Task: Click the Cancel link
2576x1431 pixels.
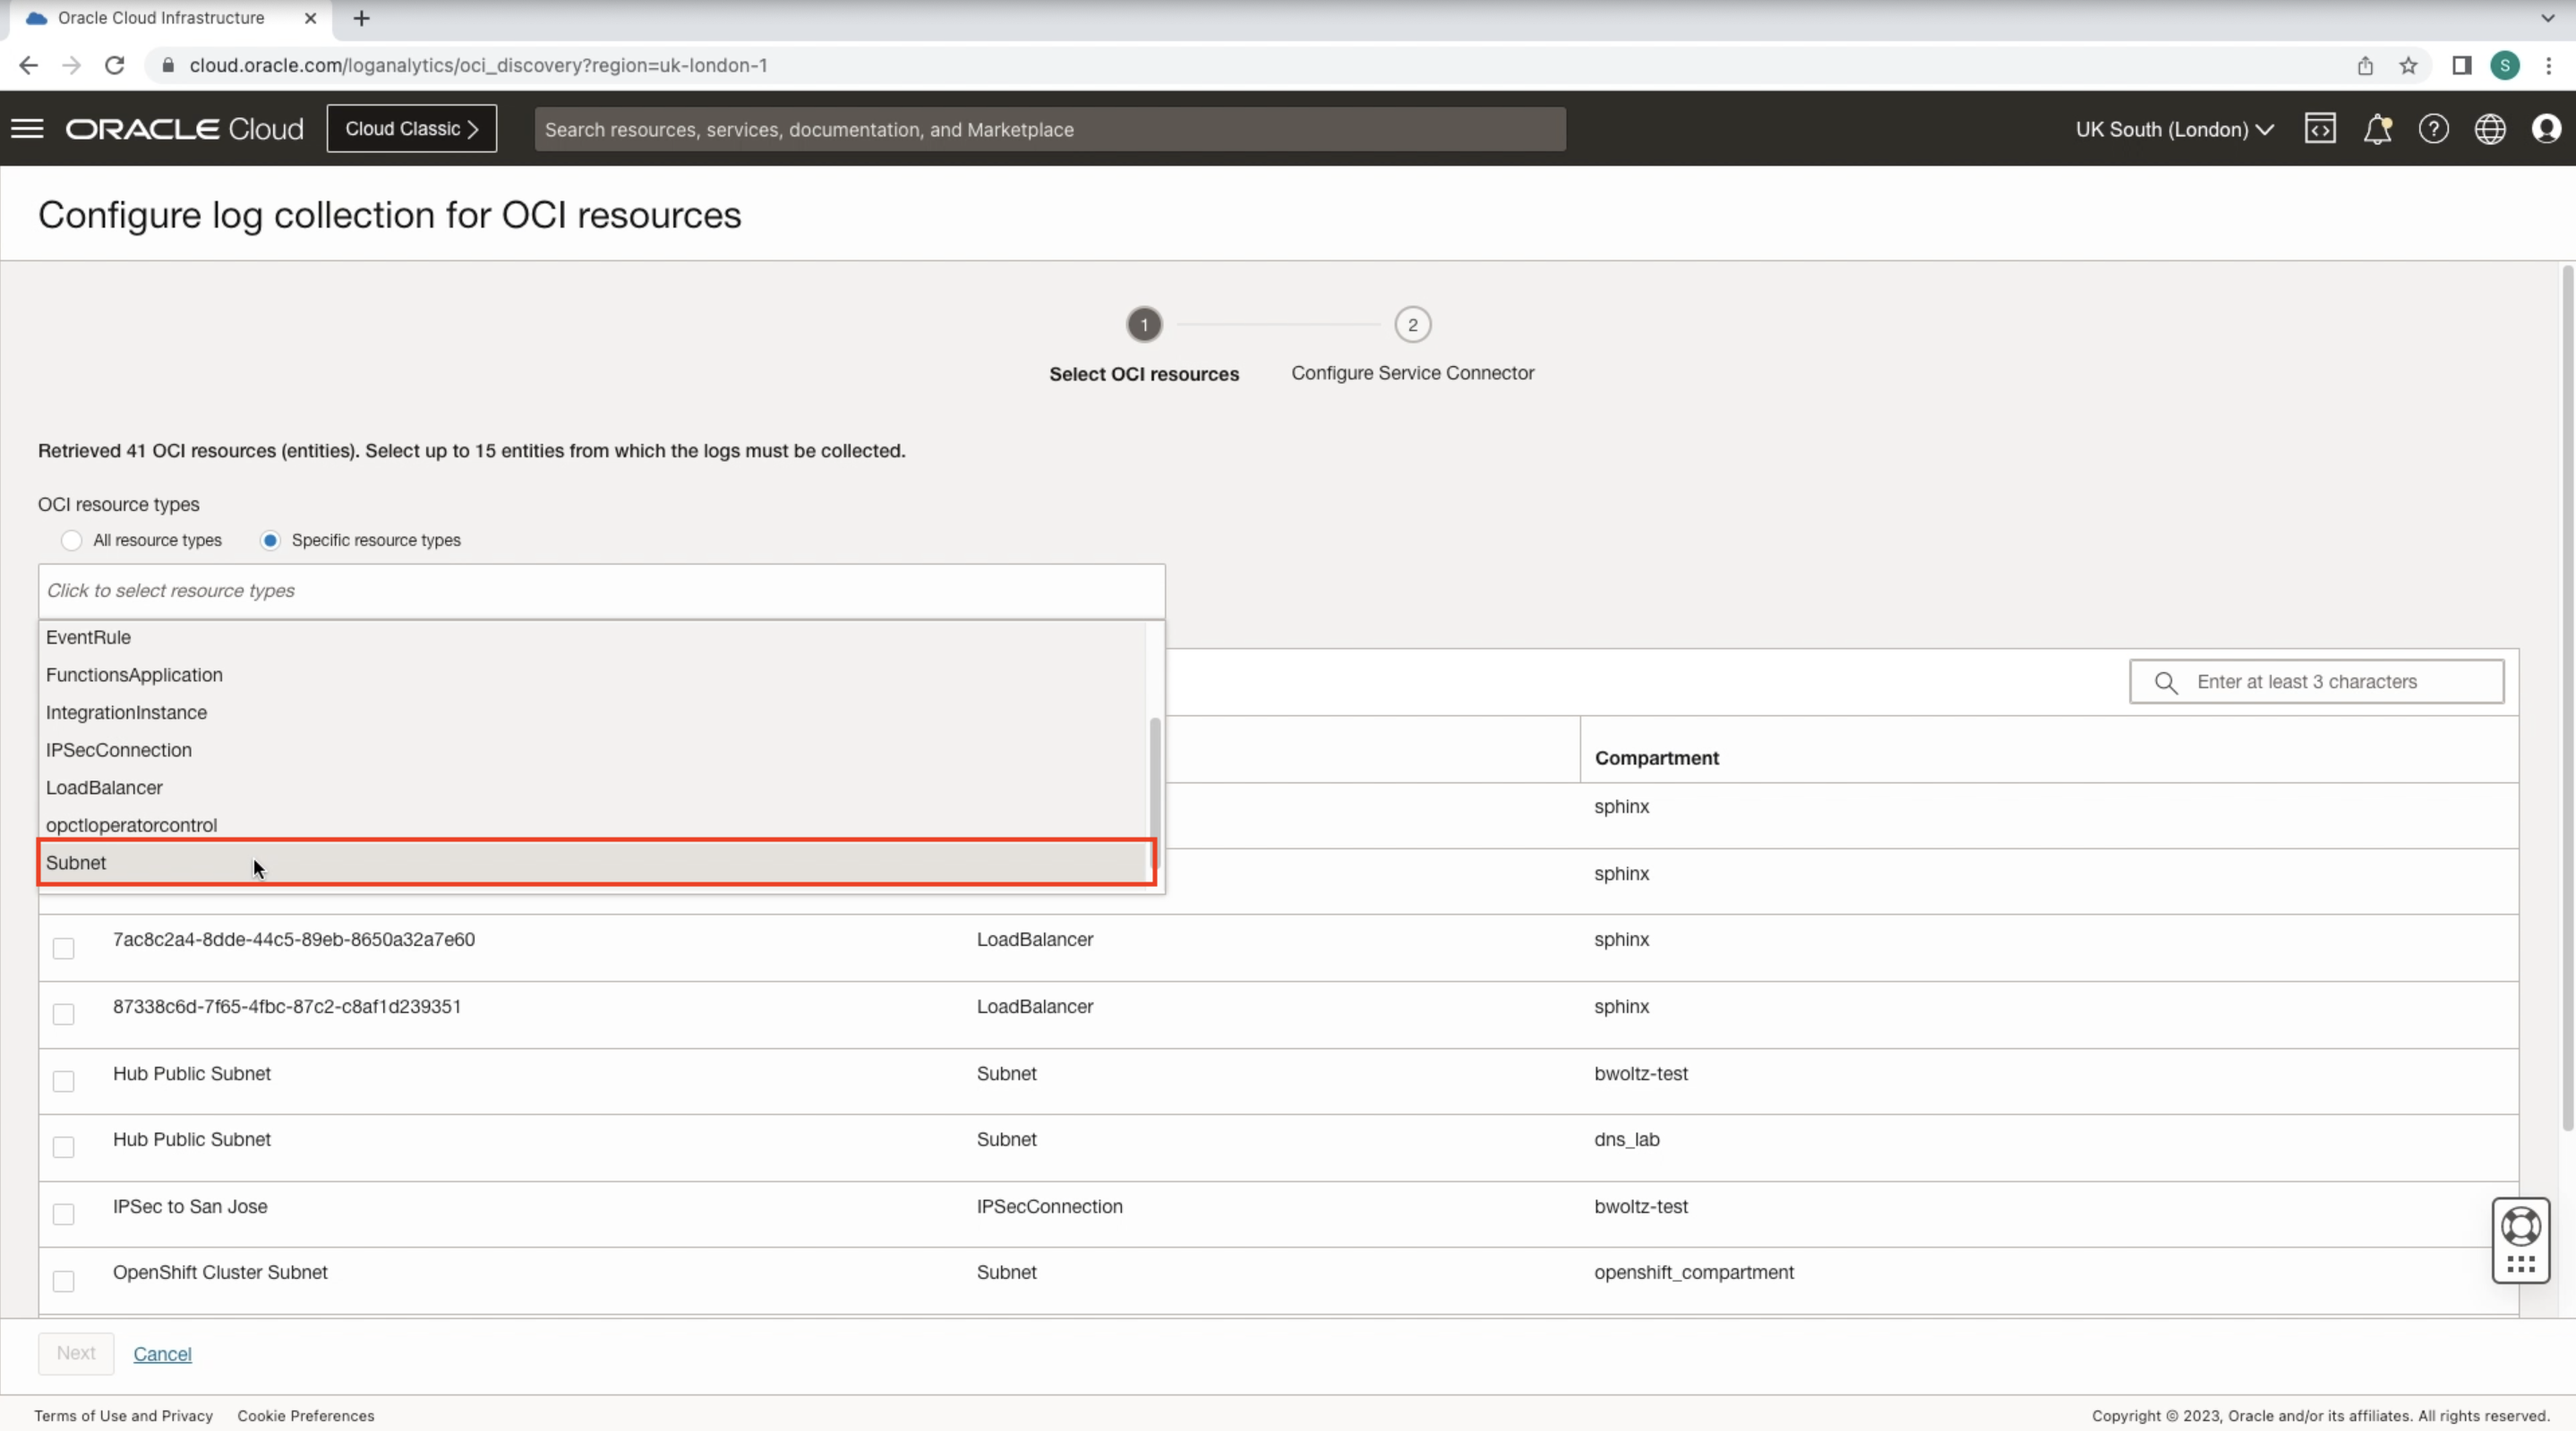Action: click(162, 1354)
